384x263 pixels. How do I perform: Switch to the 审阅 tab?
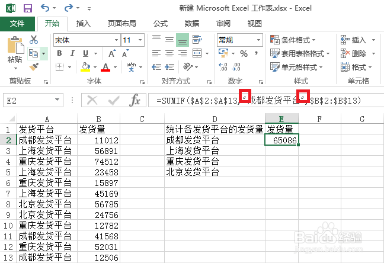[x=223, y=24]
